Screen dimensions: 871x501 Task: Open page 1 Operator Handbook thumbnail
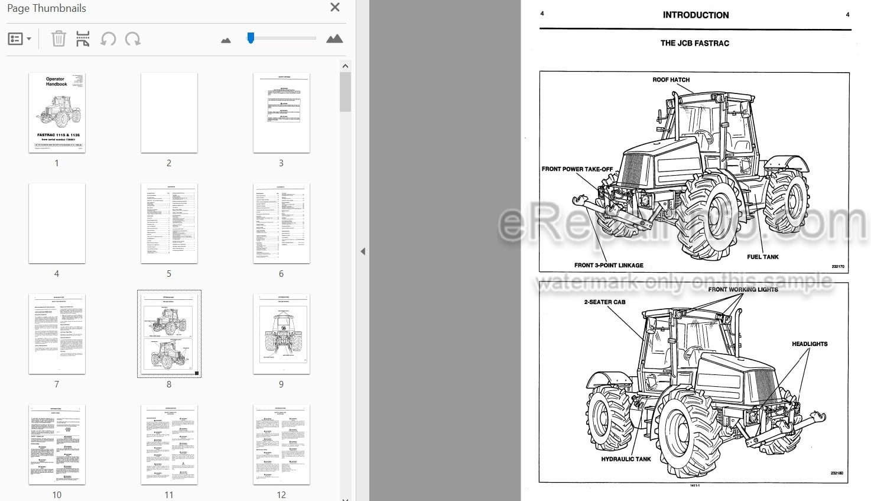tap(57, 113)
